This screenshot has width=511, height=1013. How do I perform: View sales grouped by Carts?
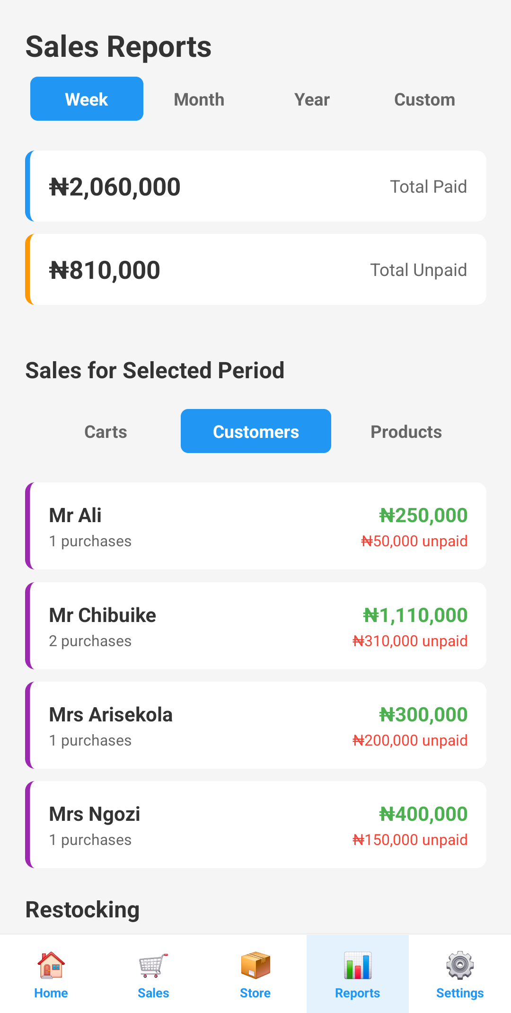[x=106, y=432]
